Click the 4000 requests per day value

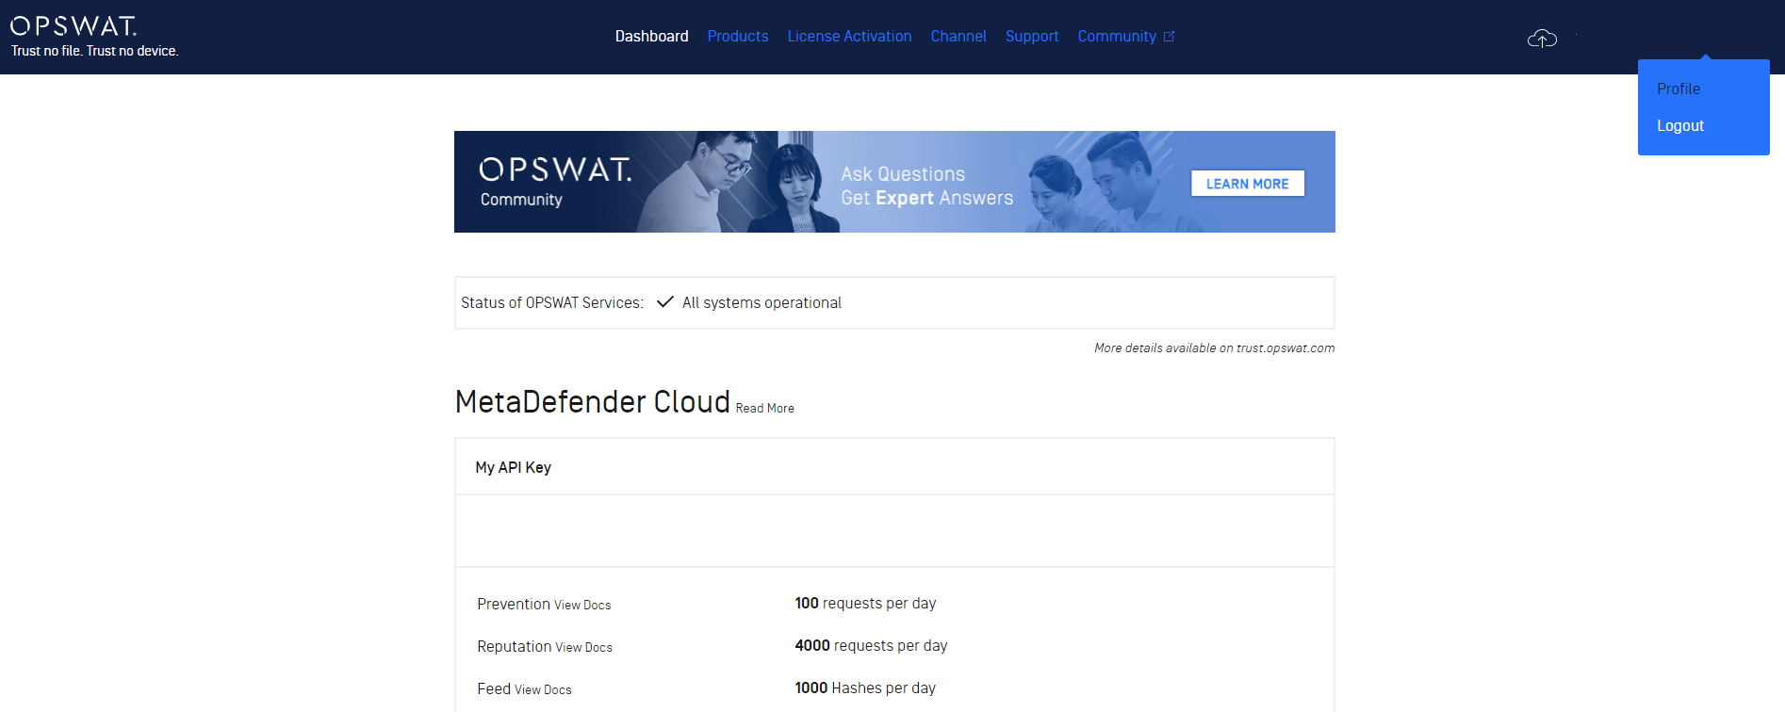point(871,645)
